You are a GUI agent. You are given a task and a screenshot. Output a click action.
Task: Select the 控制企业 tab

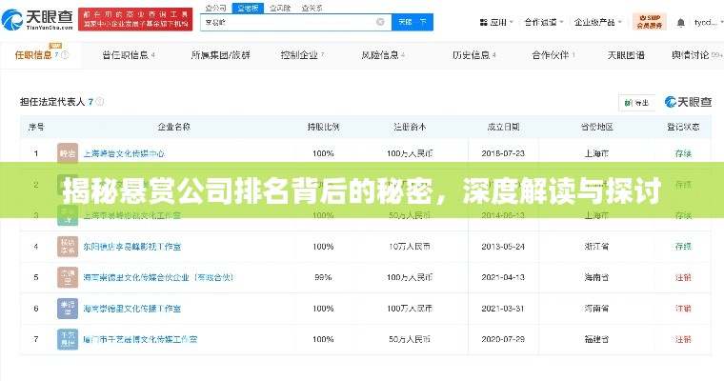point(302,55)
